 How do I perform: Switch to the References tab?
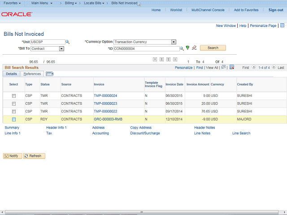(x=32, y=74)
